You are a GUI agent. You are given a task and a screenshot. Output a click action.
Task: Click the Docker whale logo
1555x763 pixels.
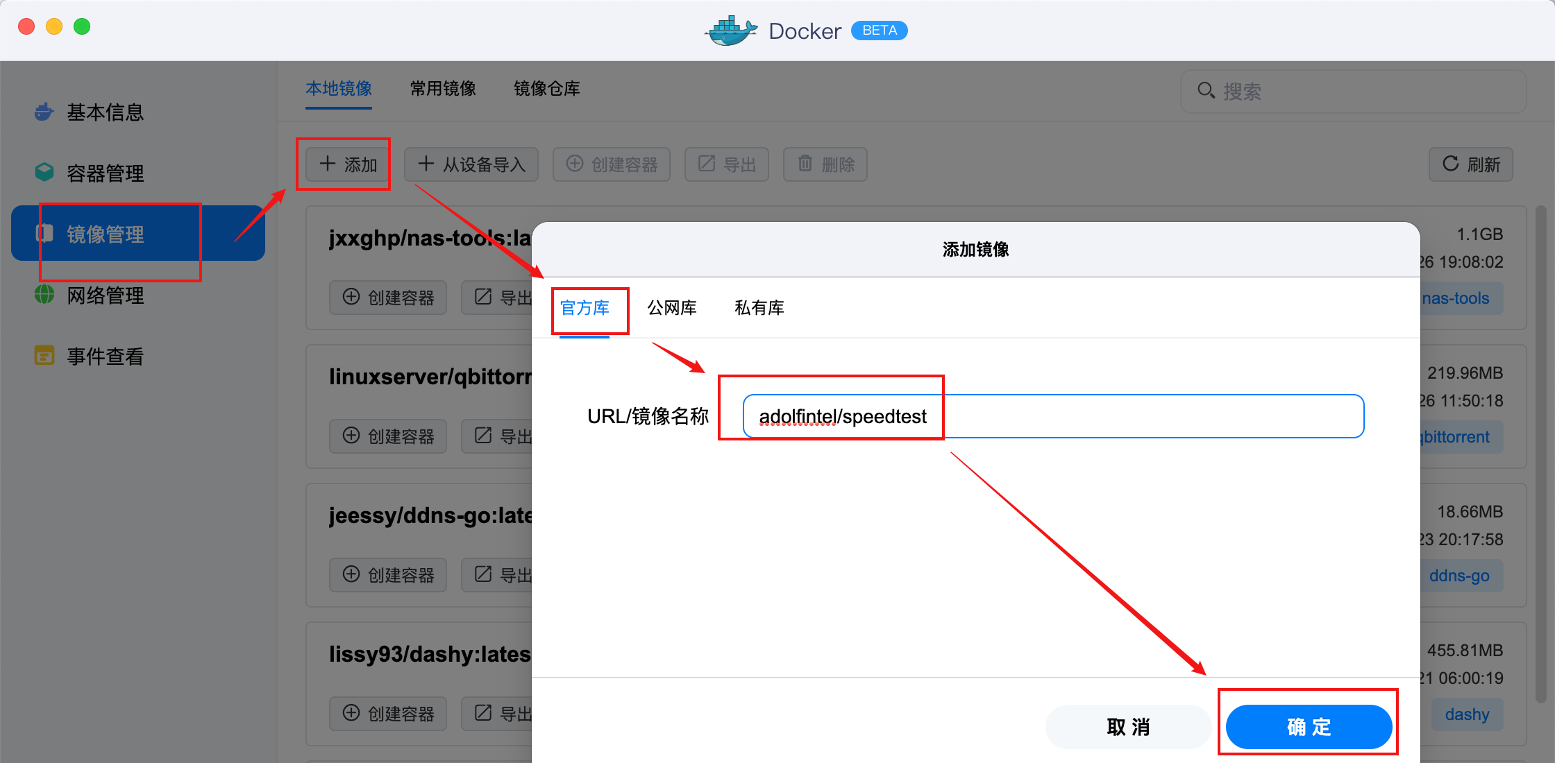tap(730, 31)
